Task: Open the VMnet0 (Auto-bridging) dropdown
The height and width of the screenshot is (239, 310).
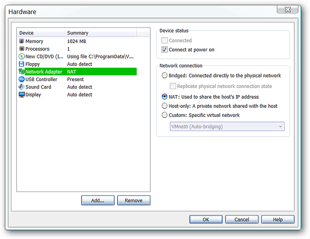Action: pyautogui.click(x=227, y=127)
